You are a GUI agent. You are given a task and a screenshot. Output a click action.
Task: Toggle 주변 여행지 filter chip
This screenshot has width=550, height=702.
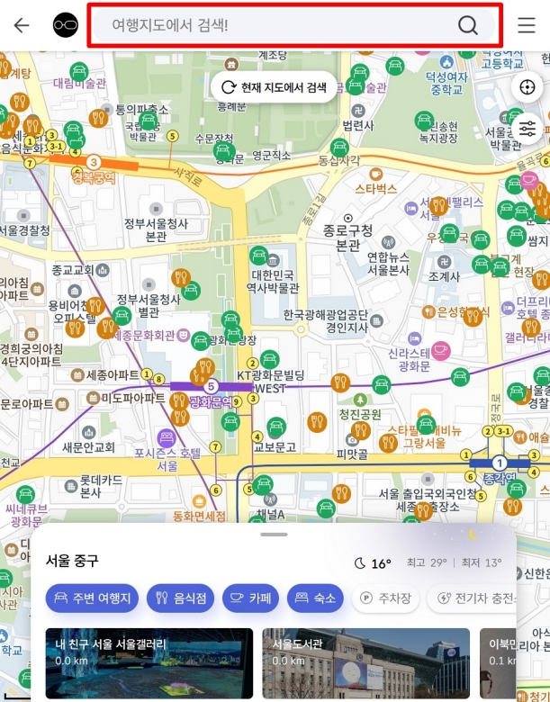[x=92, y=598]
